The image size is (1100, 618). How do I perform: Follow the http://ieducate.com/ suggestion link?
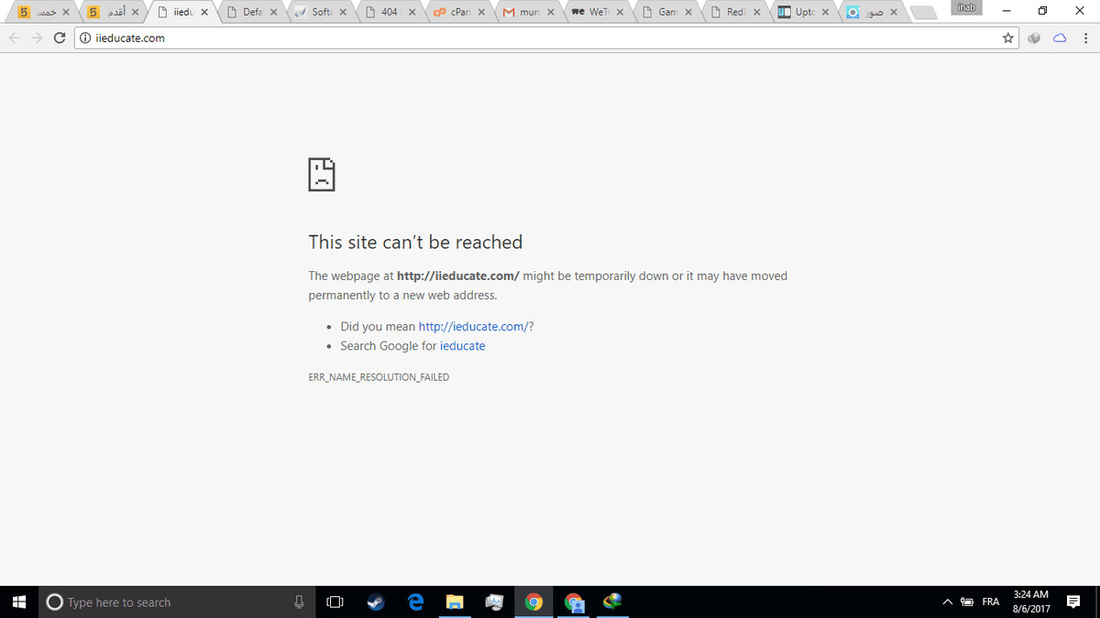[x=473, y=327]
